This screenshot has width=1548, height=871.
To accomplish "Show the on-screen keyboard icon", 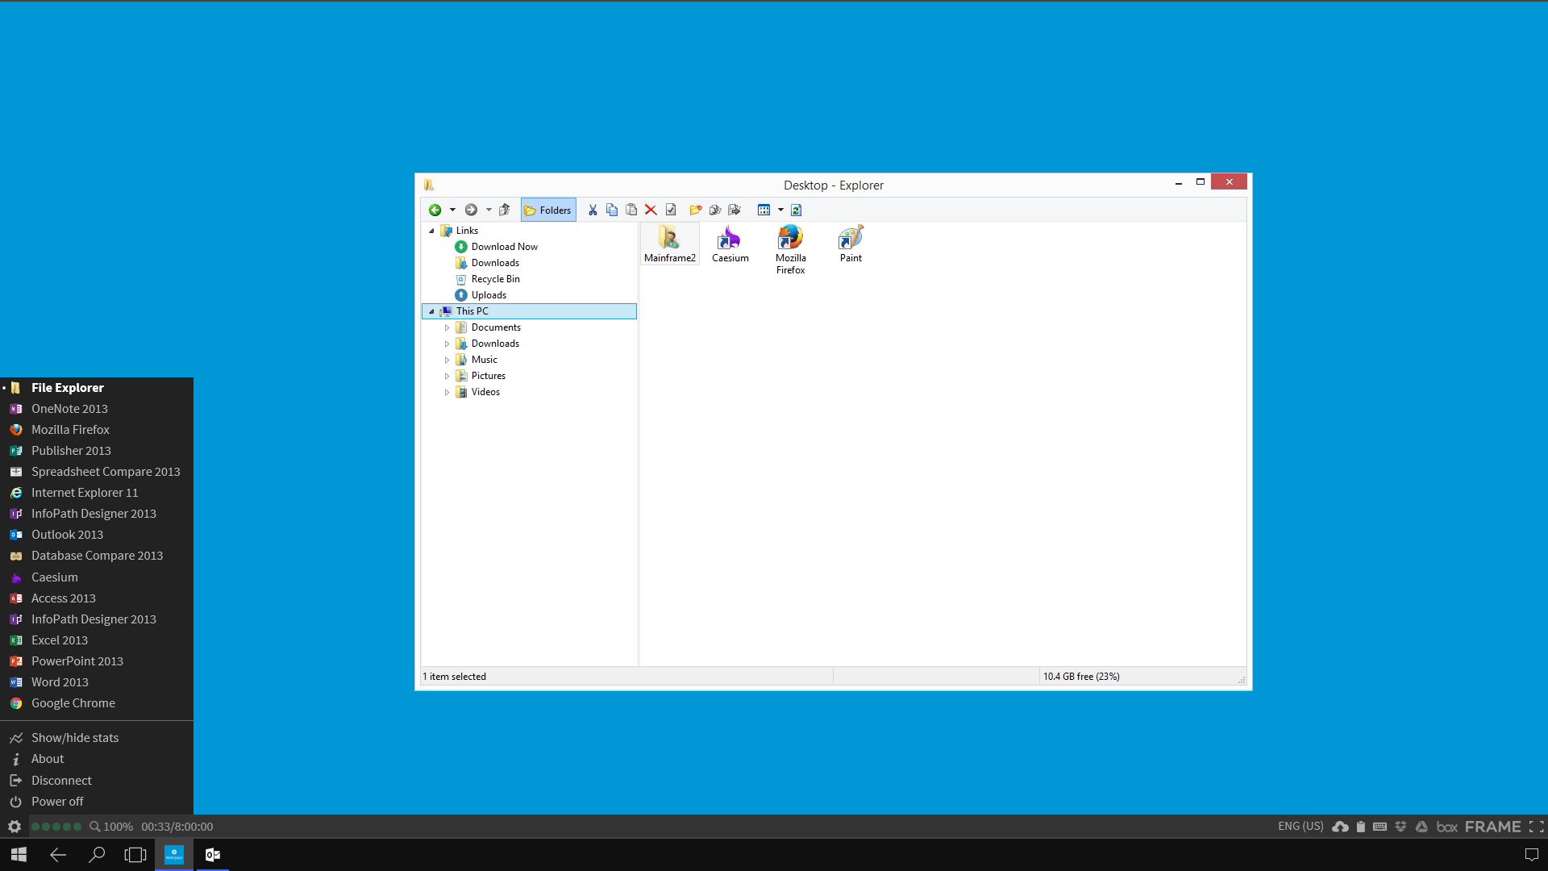I will pyautogui.click(x=1380, y=827).
